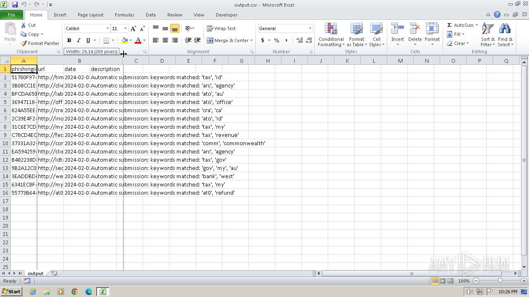Expand the General number format dropdown

(310, 28)
